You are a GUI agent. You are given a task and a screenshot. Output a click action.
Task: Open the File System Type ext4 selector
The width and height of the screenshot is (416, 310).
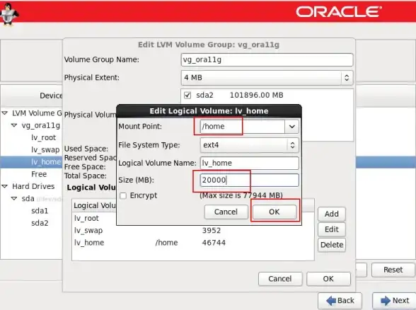pos(249,145)
